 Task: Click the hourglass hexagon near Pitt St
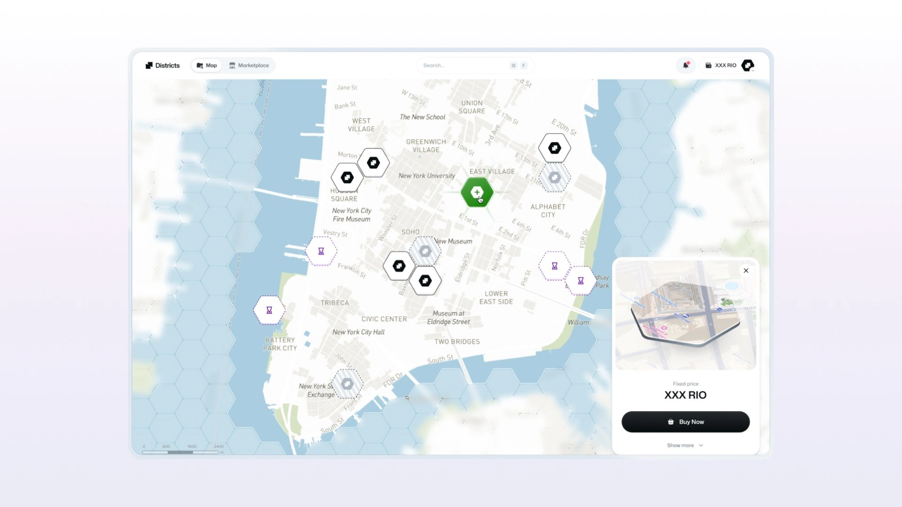[554, 266]
